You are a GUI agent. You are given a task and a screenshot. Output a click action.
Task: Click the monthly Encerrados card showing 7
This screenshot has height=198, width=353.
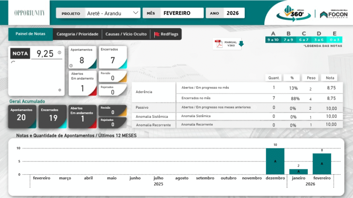click(x=113, y=57)
